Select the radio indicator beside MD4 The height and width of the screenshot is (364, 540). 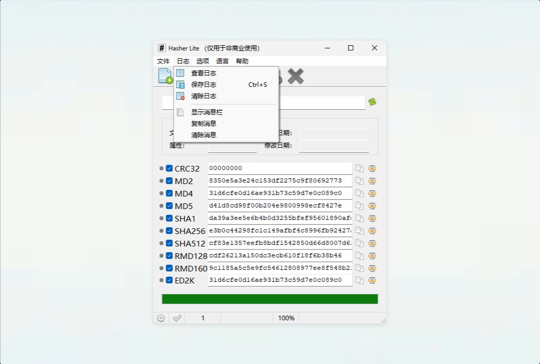(163, 193)
